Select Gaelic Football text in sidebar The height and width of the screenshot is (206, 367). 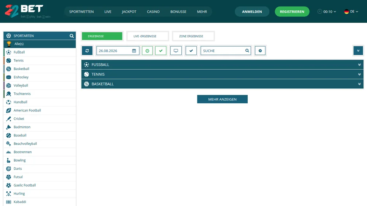point(25,185)
